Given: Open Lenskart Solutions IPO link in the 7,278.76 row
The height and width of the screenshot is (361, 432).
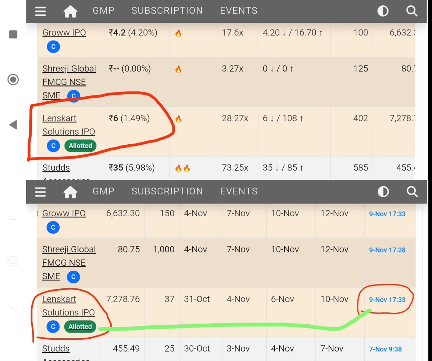Looking at the screenshot, I should [68, 306].
